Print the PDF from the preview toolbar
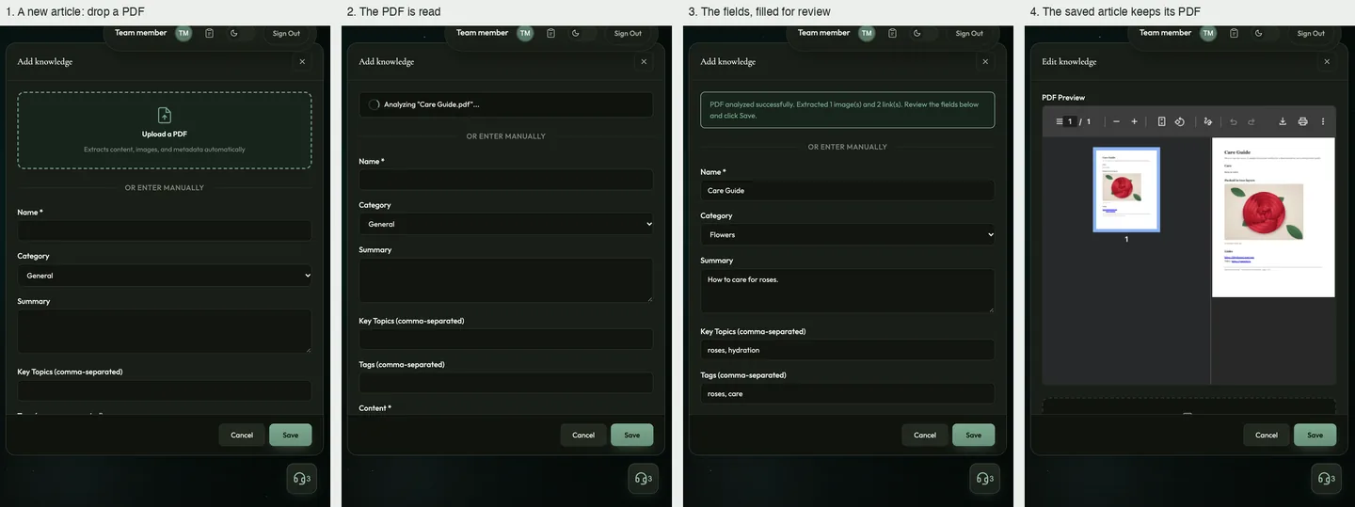Viewport: 1355px width, 507px height. coord(1302,121)
